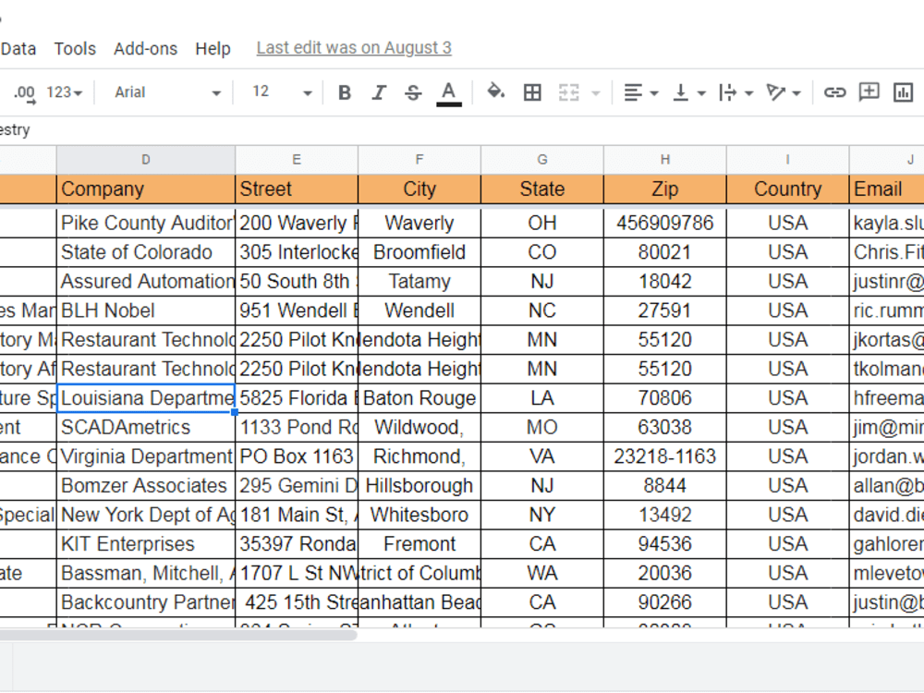
Task: Select the zip cell 456909786
Action: point(664,224)
